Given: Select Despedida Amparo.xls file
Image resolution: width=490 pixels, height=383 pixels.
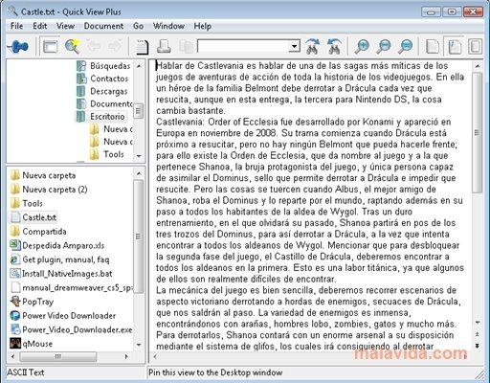Looking at the screenshot, I should point(57,245).
